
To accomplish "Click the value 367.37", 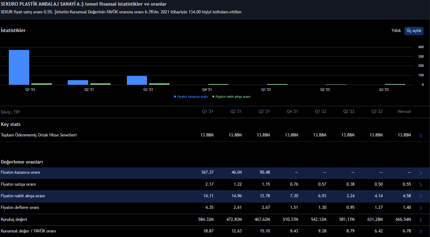I will pos(207,172).
